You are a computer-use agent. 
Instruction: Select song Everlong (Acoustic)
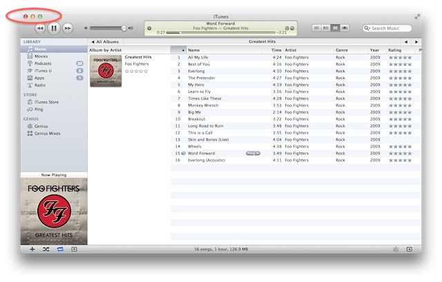tap(296, 160)
